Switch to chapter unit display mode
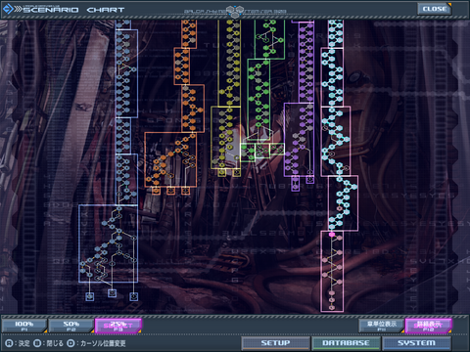470x352 pixels. click(x=382, y=326)
